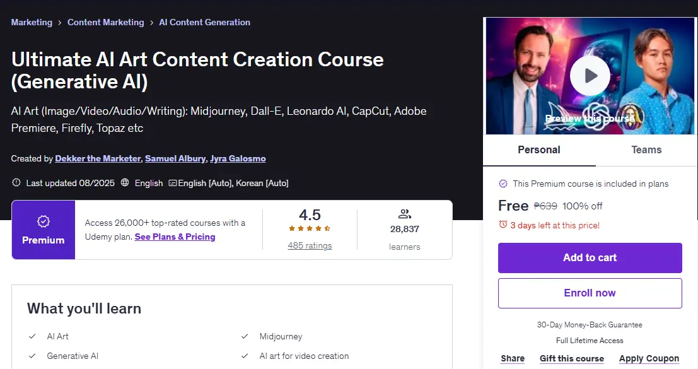This screenshot has height=369, width=698.
Task: Click the alarm clock icon beside days left
Action: (503, 225)
